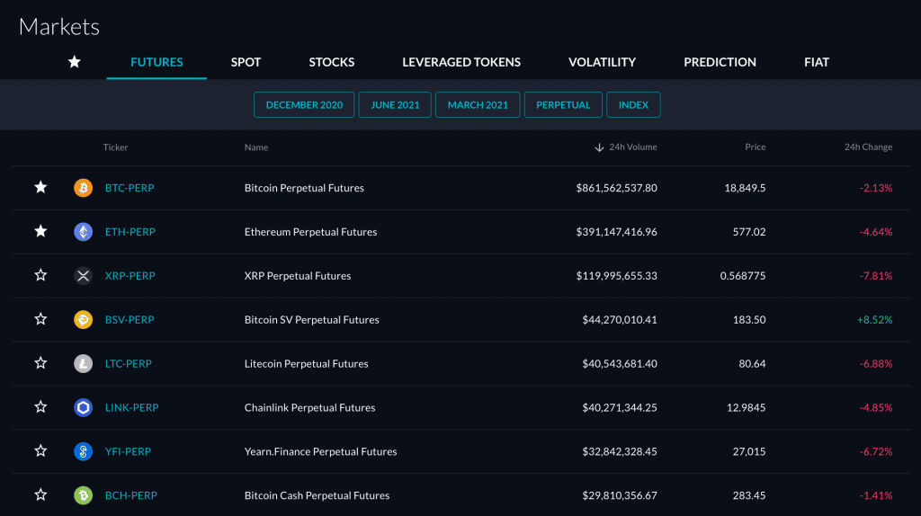Open the LEVERAGED TOKENS tab
The image size is (921, 516).
tap(461, 62)
